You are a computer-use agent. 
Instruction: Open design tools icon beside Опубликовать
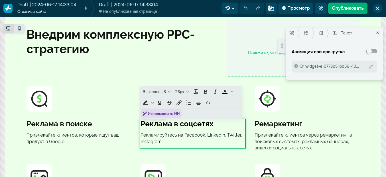click(x=321, y=8)
